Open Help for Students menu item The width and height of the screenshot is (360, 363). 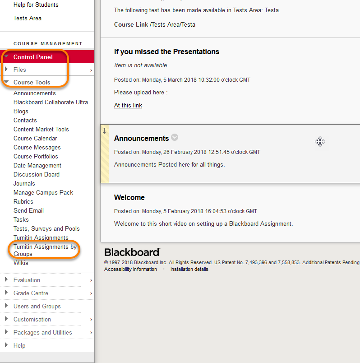(36, 5)
